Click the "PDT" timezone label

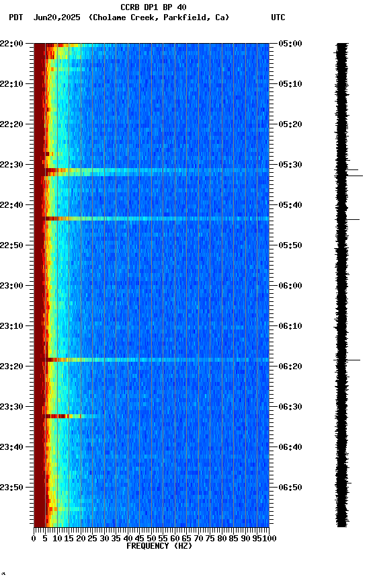[16, 17]
